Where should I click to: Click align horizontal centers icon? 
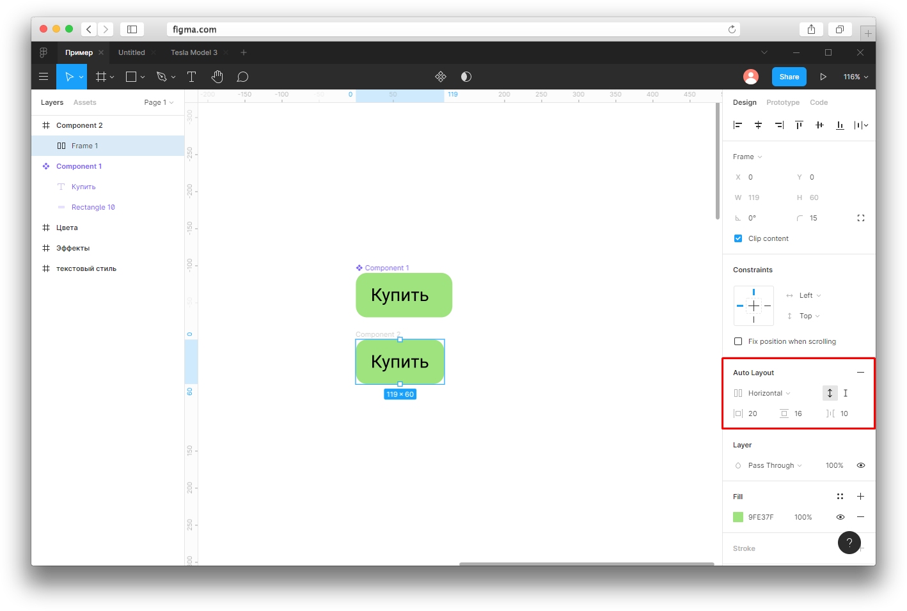(758, 125)
